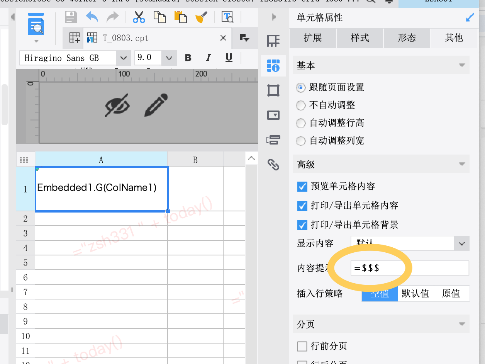This screenshot has width=485, height=364.
Task: Uncheck 打印/导出单元格内容 checkbox
Action: [x=302, y=206]
